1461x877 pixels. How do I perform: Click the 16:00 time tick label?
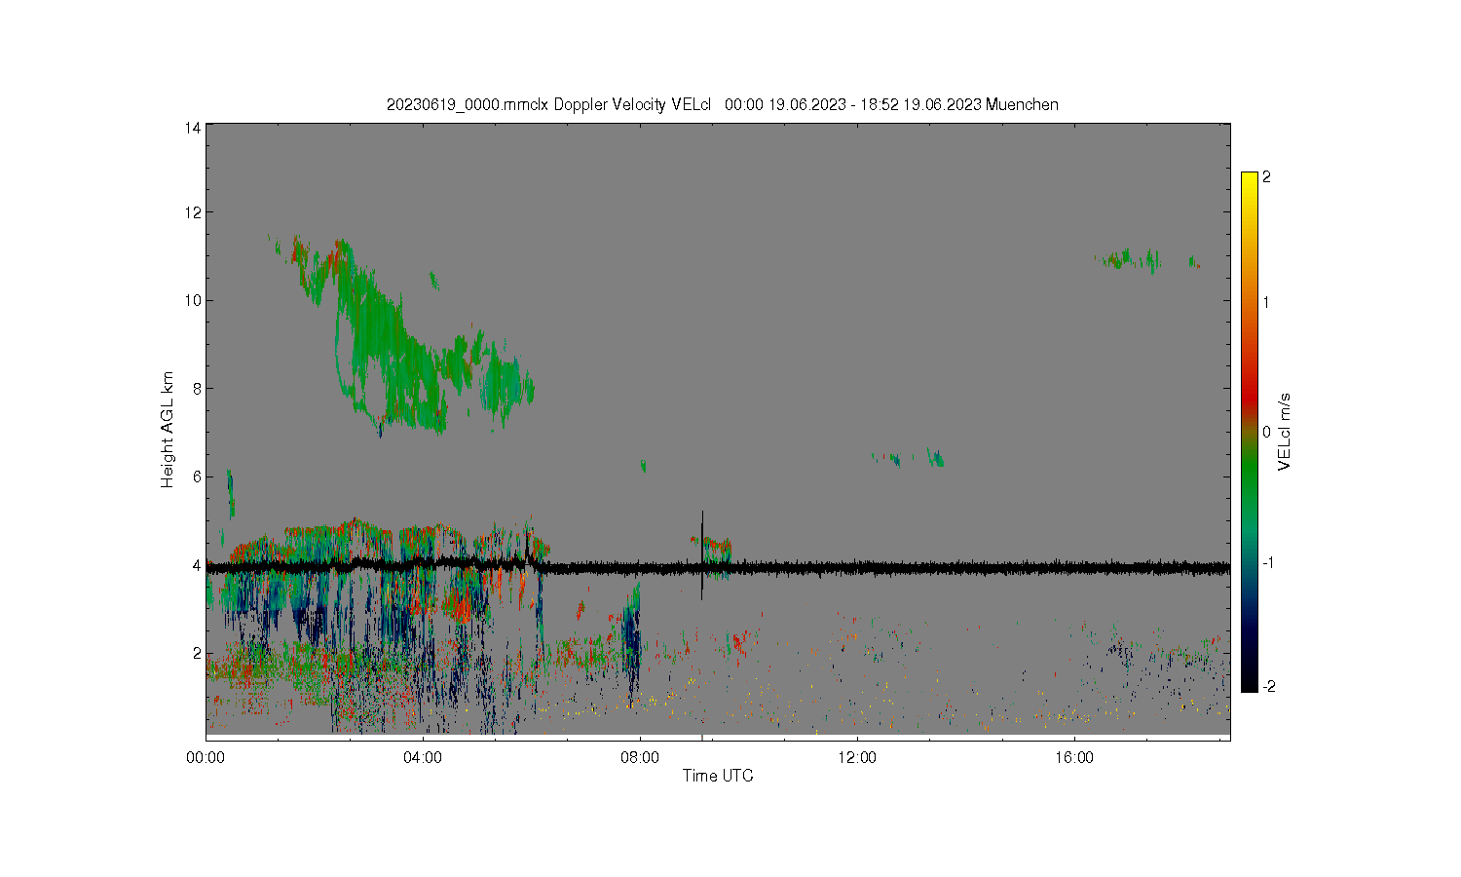click(1074, 757)
